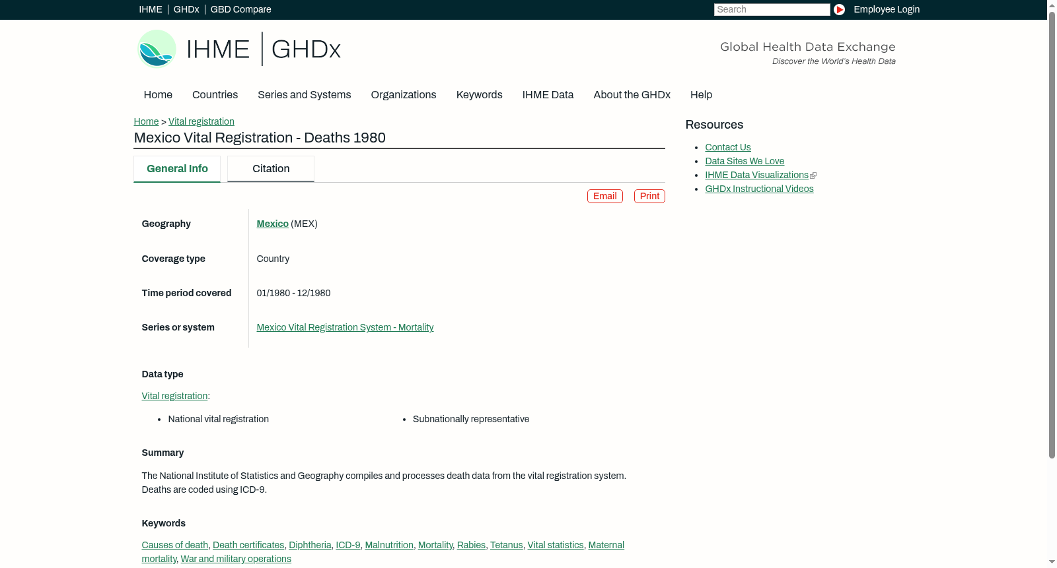
Task: Click the Print button
Action: [650, 196]
